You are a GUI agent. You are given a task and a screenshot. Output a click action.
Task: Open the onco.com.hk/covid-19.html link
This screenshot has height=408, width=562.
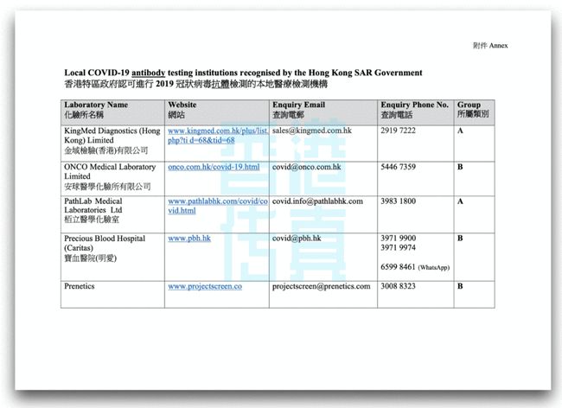tap(214, 167)
